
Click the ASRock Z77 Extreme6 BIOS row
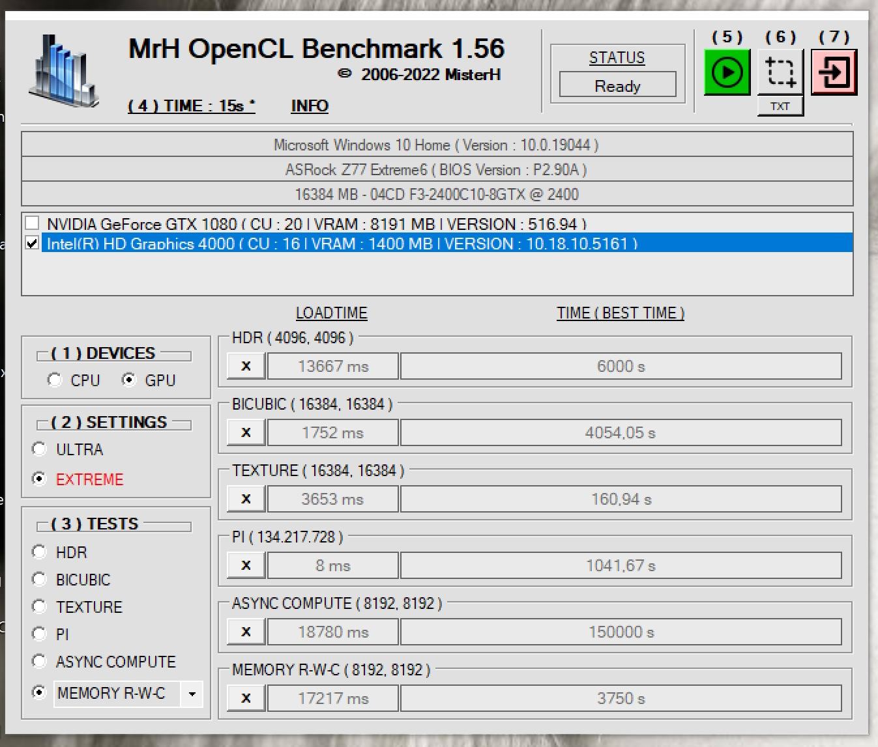(x=437, y=169)
